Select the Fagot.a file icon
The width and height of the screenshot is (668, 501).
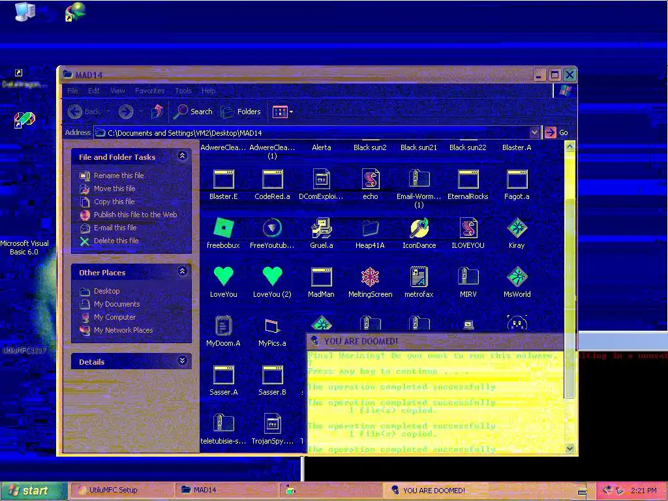517,179
